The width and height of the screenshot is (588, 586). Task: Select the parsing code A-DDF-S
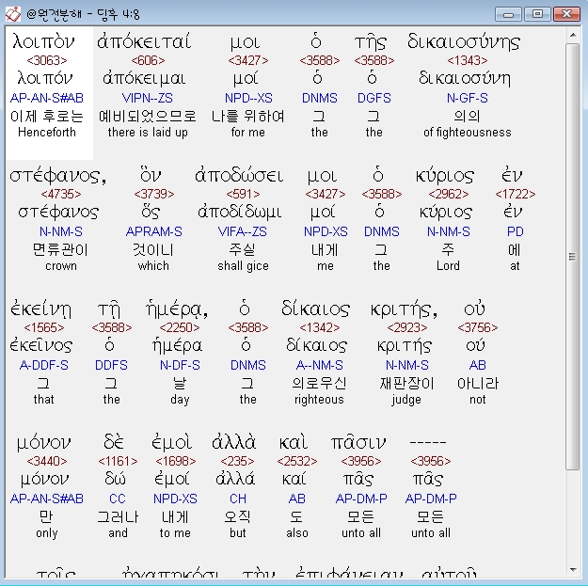[44, 365]
